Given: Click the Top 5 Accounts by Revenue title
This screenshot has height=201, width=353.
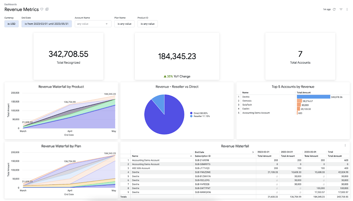Looking at the screenshot, I should pos(293,87).
